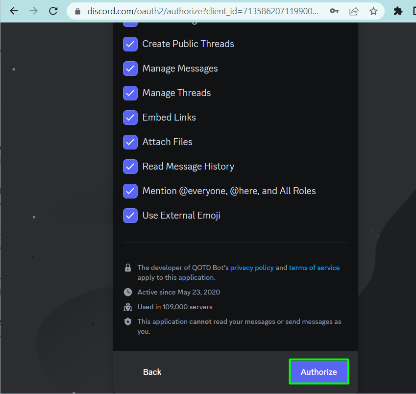Click "Active since May 23, 2020" text

(178, 292)
